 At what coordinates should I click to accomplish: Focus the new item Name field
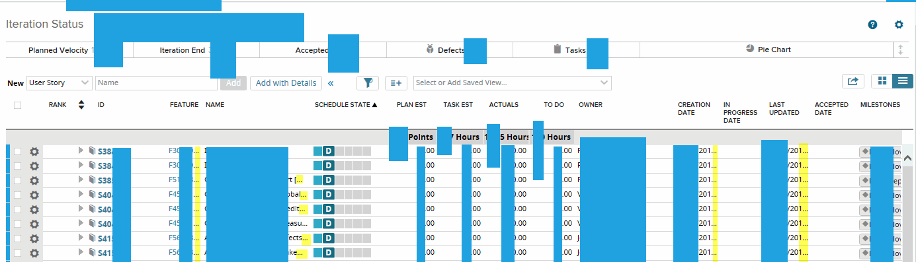click(157, 83)
